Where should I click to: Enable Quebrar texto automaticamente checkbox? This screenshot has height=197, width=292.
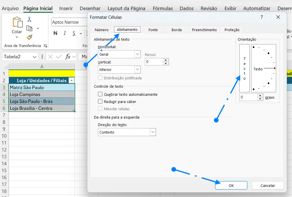pos(101,94)
